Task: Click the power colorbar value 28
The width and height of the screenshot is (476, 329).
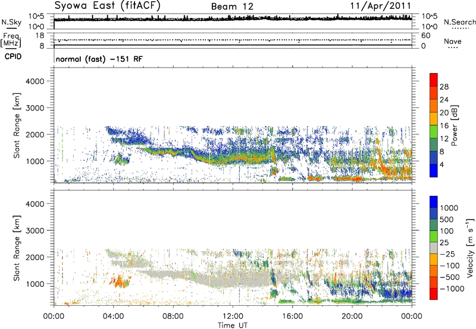Action: coord(444,87)
